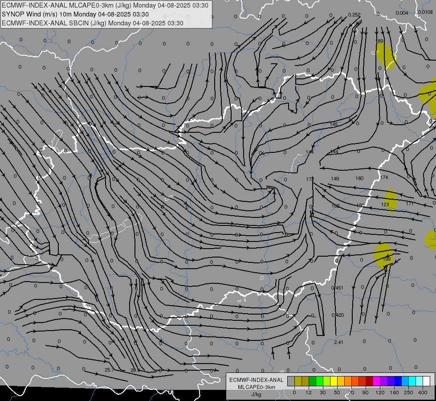Select the SYNOP Wind 10m title line
Viewport: 436px width, 401px height.
tap(75, 14)
